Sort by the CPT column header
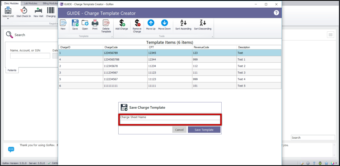The width and height of the screenshot is (340, 166). [x=170, y=47]
